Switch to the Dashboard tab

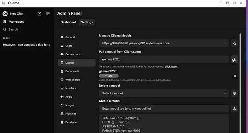(x=68, y=22)
